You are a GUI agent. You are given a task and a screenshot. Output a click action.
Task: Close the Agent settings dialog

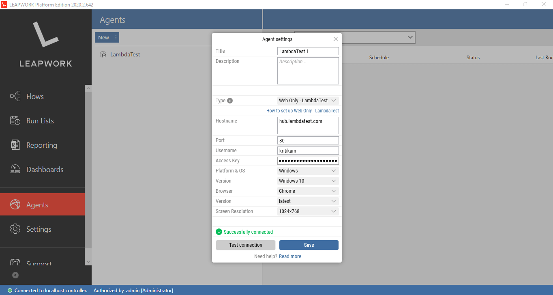pyautogui.click(x=335, y=39)
